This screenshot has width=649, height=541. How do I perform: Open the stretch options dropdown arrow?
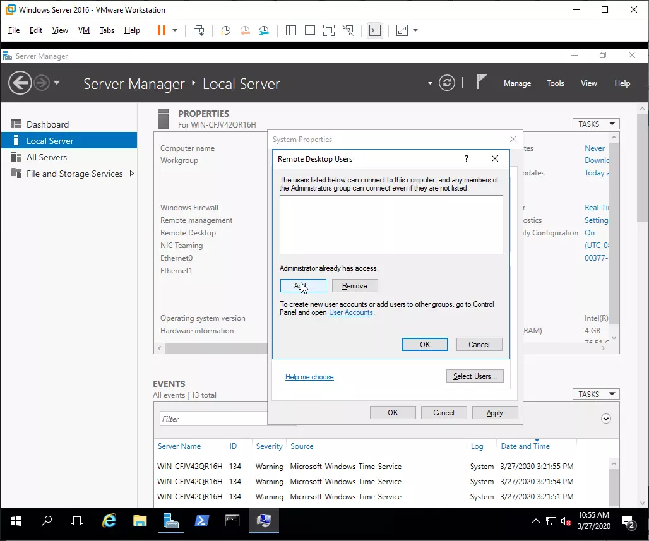(x=415, y=30)
